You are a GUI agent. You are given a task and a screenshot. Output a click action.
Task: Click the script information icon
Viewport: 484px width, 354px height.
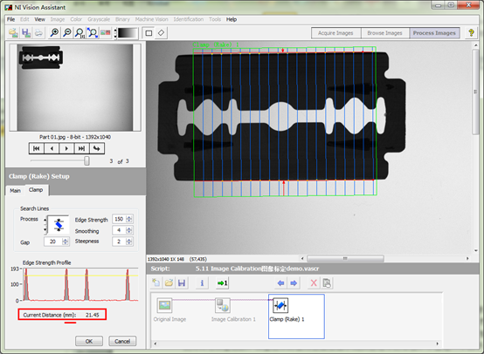coord(202,283)
